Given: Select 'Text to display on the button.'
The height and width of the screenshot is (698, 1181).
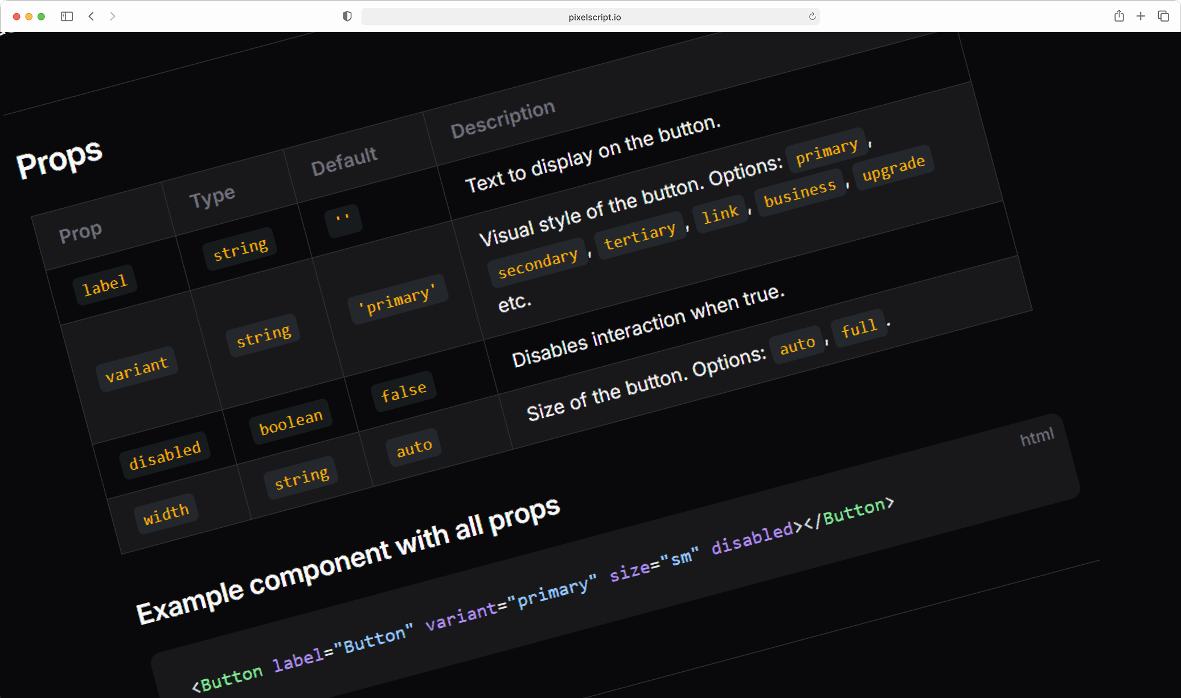Looking at the screenshot, I should (x=593, y=154).
